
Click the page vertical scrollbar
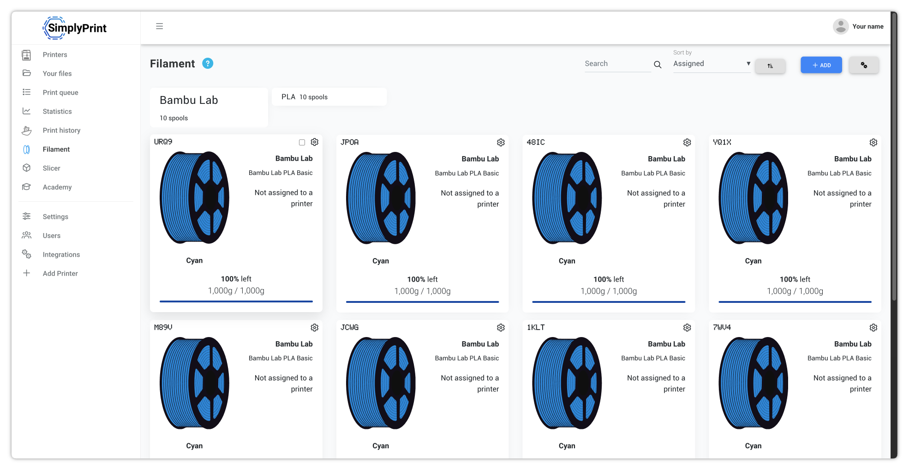pos(894,157)
